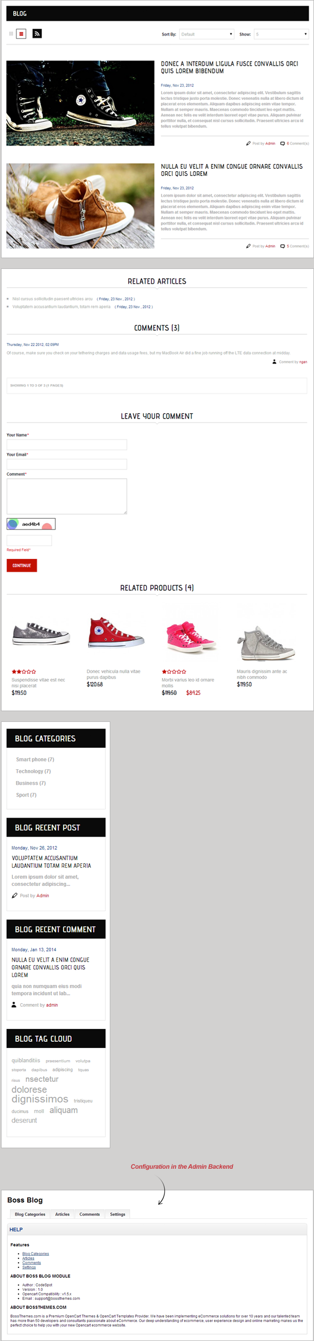Select the red list view icon

coord(22,34)
